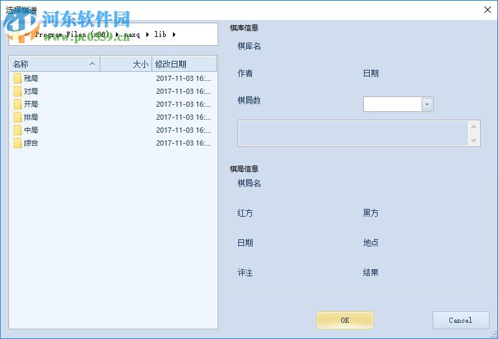Select the 综合 folder name
This screenshot has height=339, width=498.
tap(31, 143)
